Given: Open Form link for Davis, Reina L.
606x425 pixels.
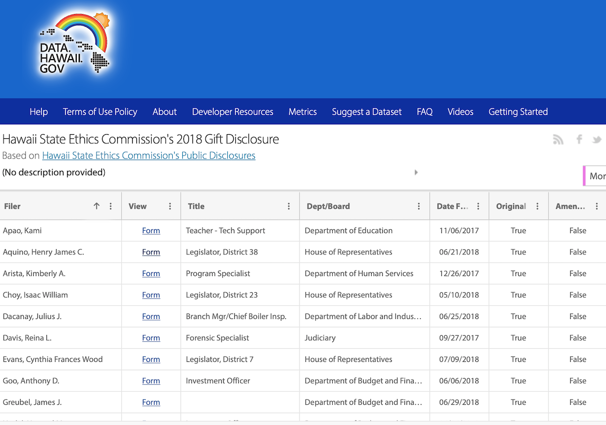Looking at the screenshot, I should [151, 338].
